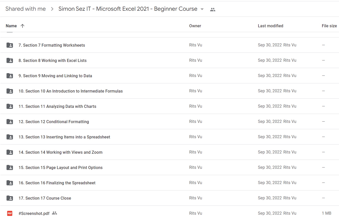Click owner Rits Vu in Section 16 row
The height and width of the screenshot is (220, 339).
pos(196,183)
